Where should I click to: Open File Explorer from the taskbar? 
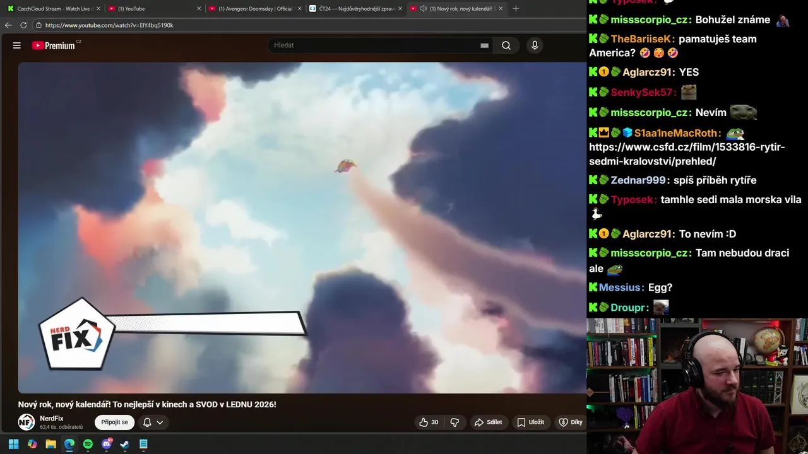50,444
